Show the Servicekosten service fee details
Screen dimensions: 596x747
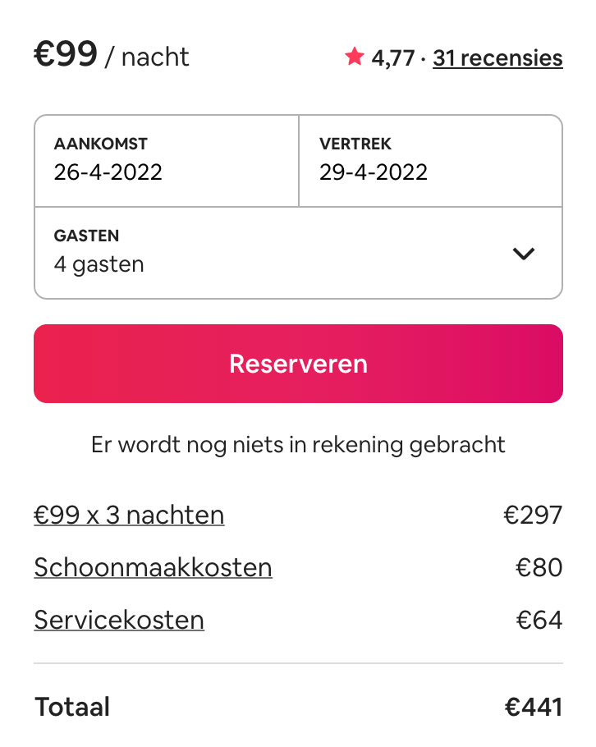pos(119,620)
